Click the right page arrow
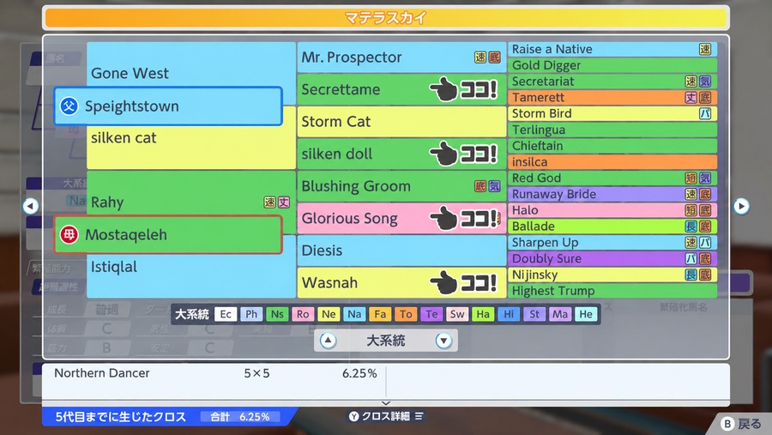Viewport: 772px width, 435px height. 741,206
